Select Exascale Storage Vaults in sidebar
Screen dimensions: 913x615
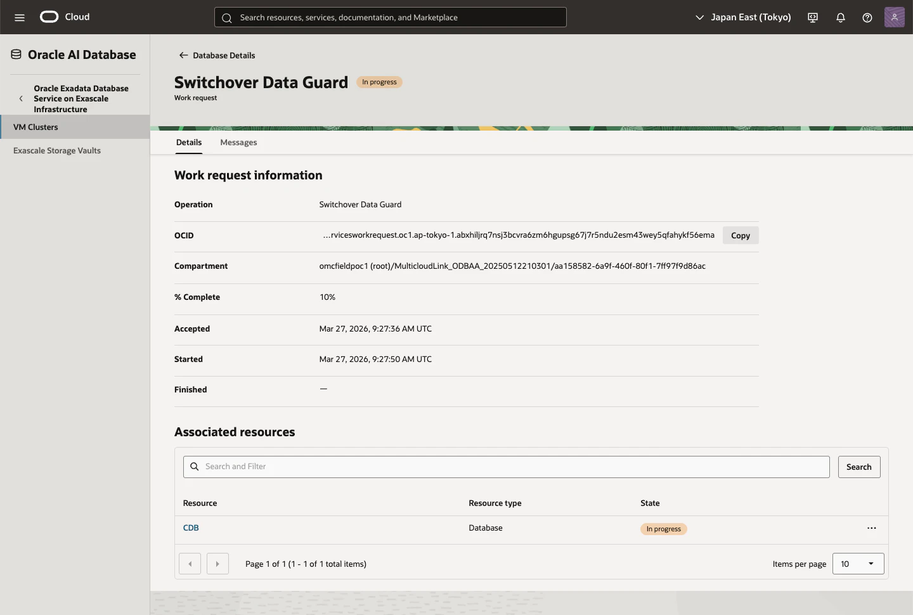(x=57, y=151)
